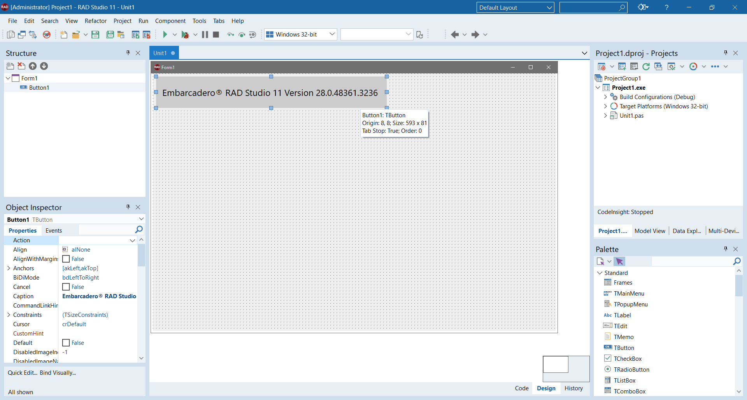Select TButton in the Palette
747x400 pixels.
tap(624, 348)
